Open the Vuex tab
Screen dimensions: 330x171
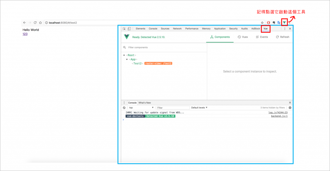[243, 37]
